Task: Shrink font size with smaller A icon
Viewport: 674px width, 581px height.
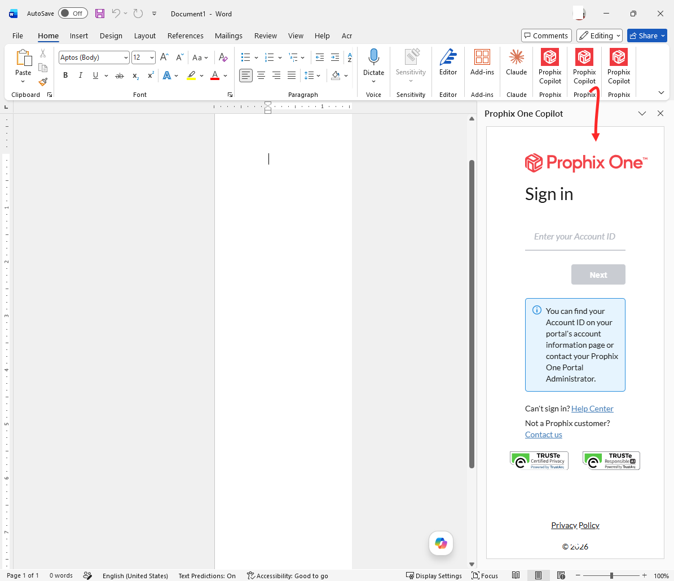Action: (180, 57)
